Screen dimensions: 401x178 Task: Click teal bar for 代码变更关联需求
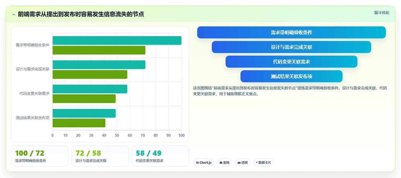coord(90,89)
